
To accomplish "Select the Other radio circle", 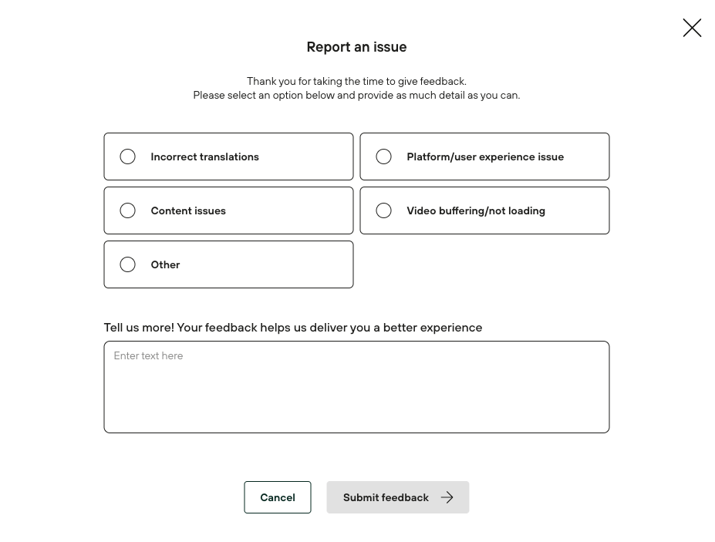I will [128, 264].
